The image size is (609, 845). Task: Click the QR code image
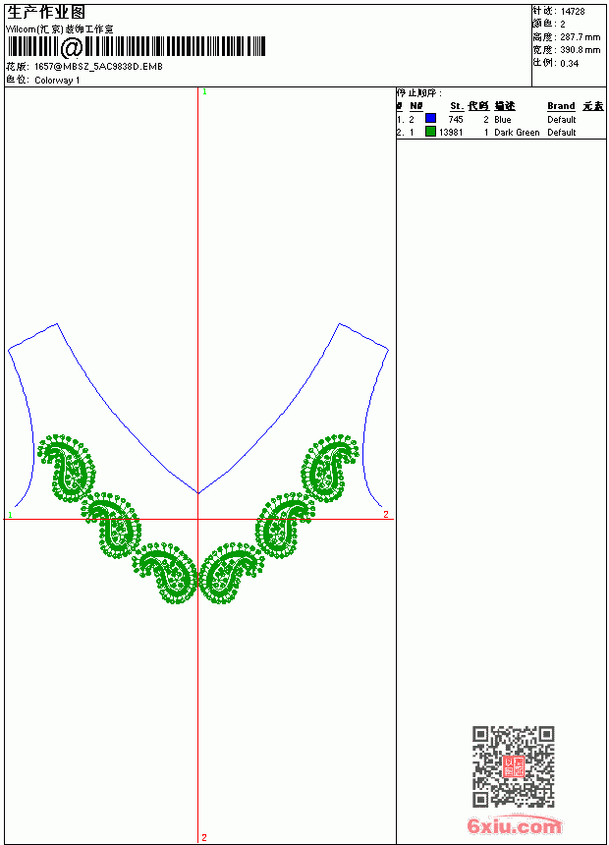pos(513,765)
